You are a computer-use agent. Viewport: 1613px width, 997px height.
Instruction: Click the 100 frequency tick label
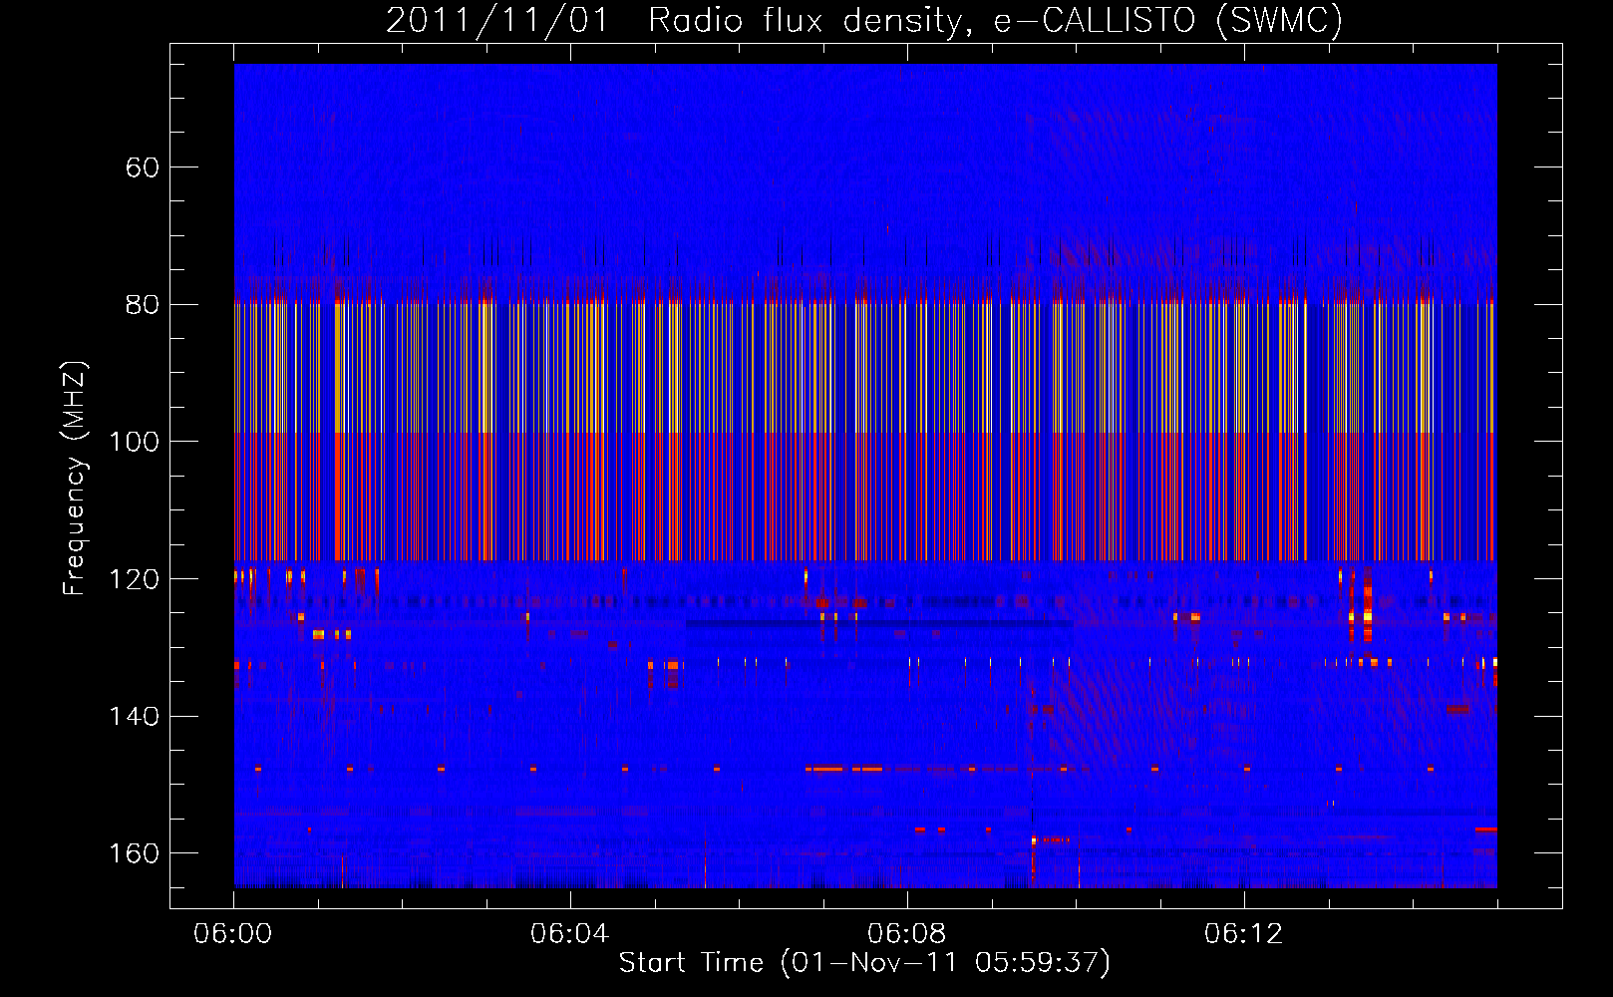[x=134, y=442]
